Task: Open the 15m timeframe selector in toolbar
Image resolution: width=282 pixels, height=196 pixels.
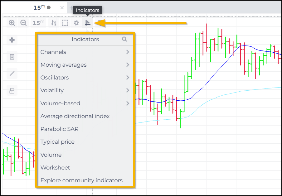Action: click(x=38, y=23)
